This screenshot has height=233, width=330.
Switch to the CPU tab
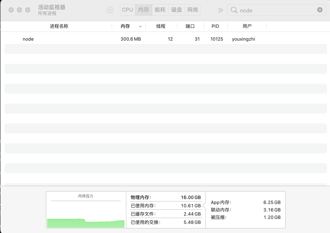(127, 10)
